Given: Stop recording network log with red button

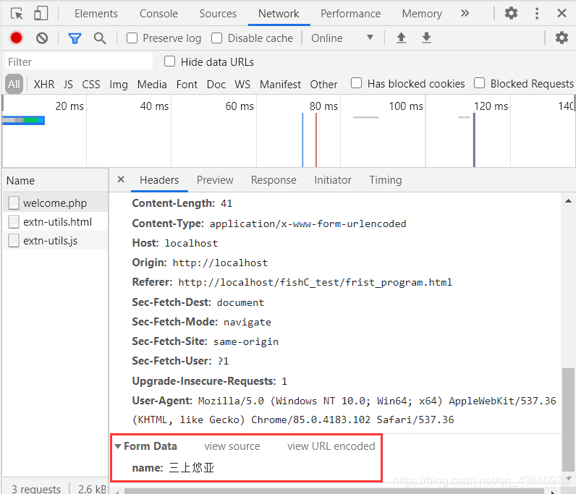Looking at the screenshot, I should coord(16,38).
